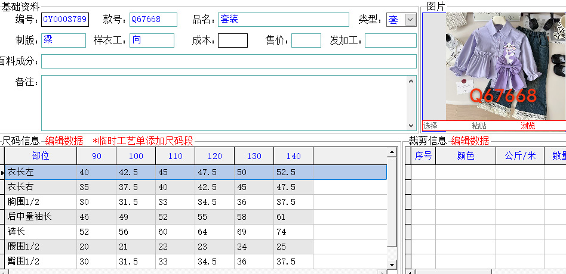This screenshot has width=566, height=274.
Task: Click the size table scrollbar up arrow
Action: pyautogui.click(x=392, y=152)
